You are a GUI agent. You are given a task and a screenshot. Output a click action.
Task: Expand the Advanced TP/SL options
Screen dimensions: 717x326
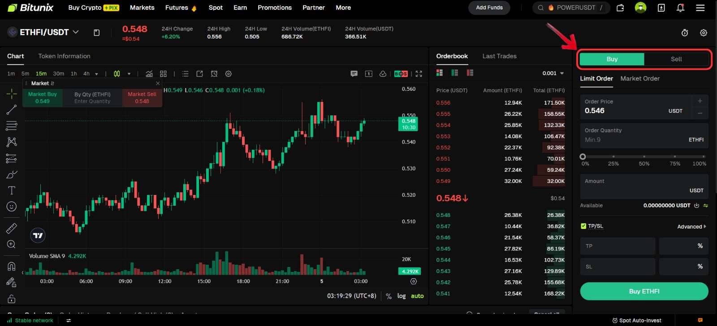click(x=691, y=227)
